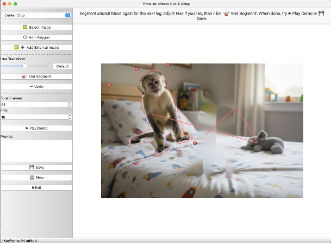The height and width of the screenshot is (243, 331).
Task: Click the image icon on Select Image
Action: 25,27
